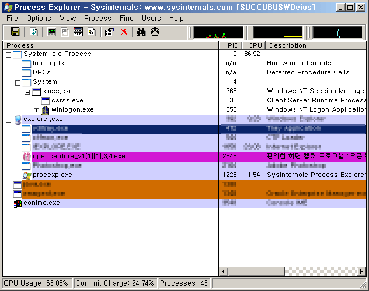
Task: Click the CPU usage history mini graph
Action: 218,32
